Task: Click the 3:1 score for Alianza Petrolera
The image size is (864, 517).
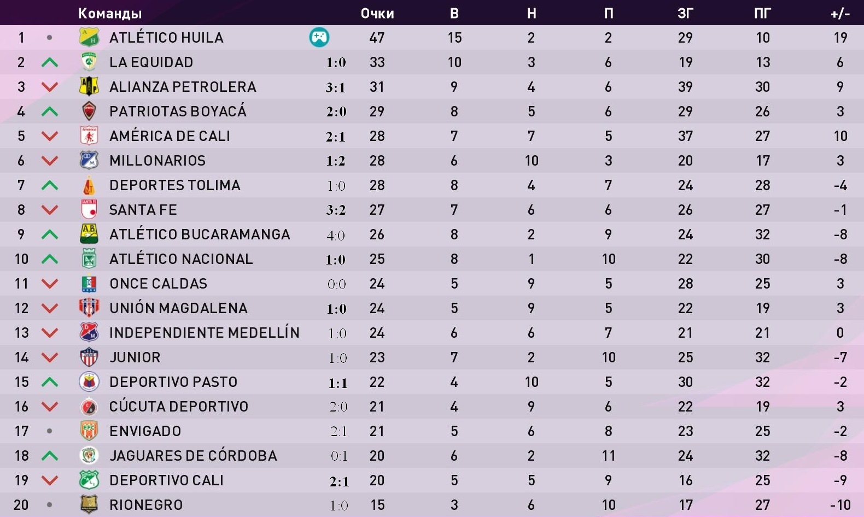Action: (336, 87)
